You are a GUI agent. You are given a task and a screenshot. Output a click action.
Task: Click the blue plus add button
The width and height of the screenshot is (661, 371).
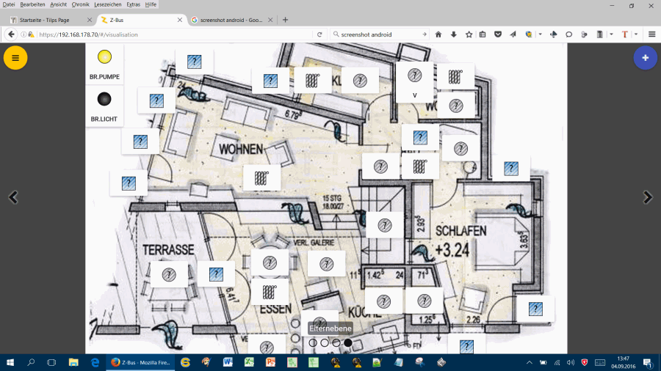(645, 58)
